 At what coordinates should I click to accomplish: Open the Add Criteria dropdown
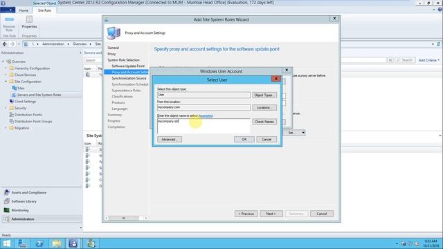pyautogui.click(x=429, y=60)
